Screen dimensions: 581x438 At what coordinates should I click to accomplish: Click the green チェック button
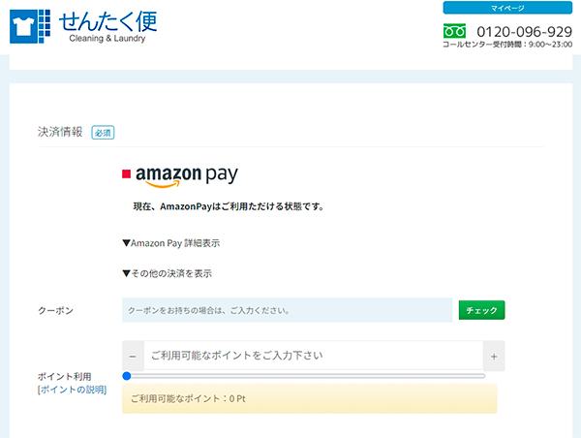click(x=481, y=310)
